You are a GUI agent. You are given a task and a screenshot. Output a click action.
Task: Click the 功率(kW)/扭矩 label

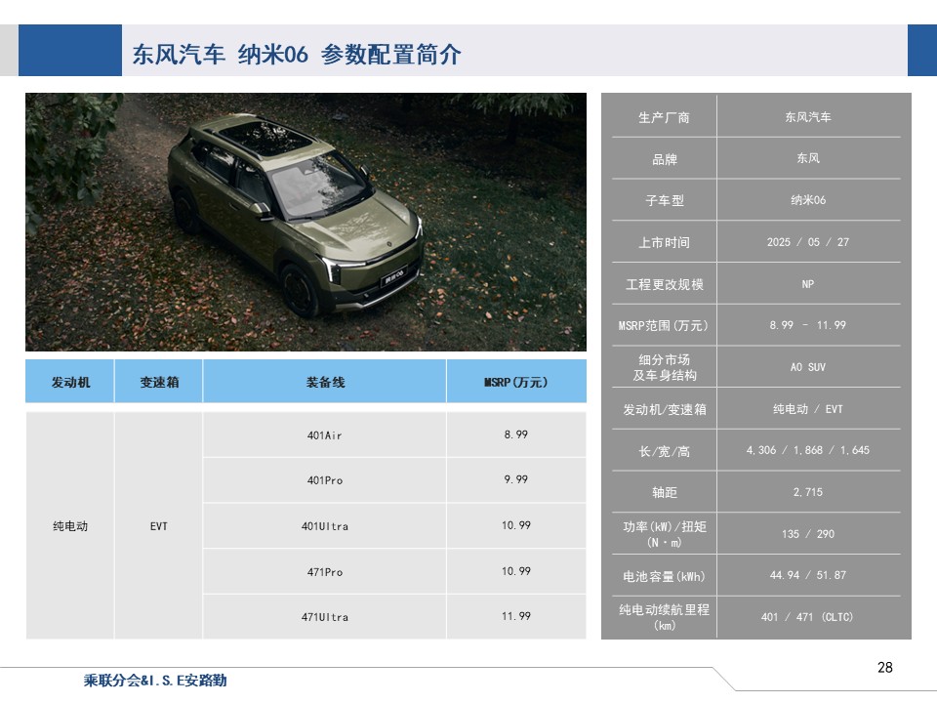tap(664, 534)
